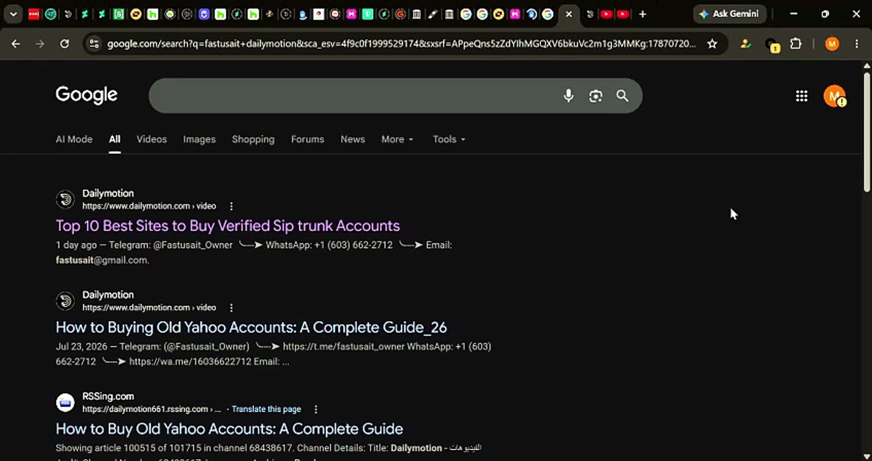Image resolution: width=872 pixels, height=461 pixels.
Task: Open the Google apps grid
Action: pos(802,96)
